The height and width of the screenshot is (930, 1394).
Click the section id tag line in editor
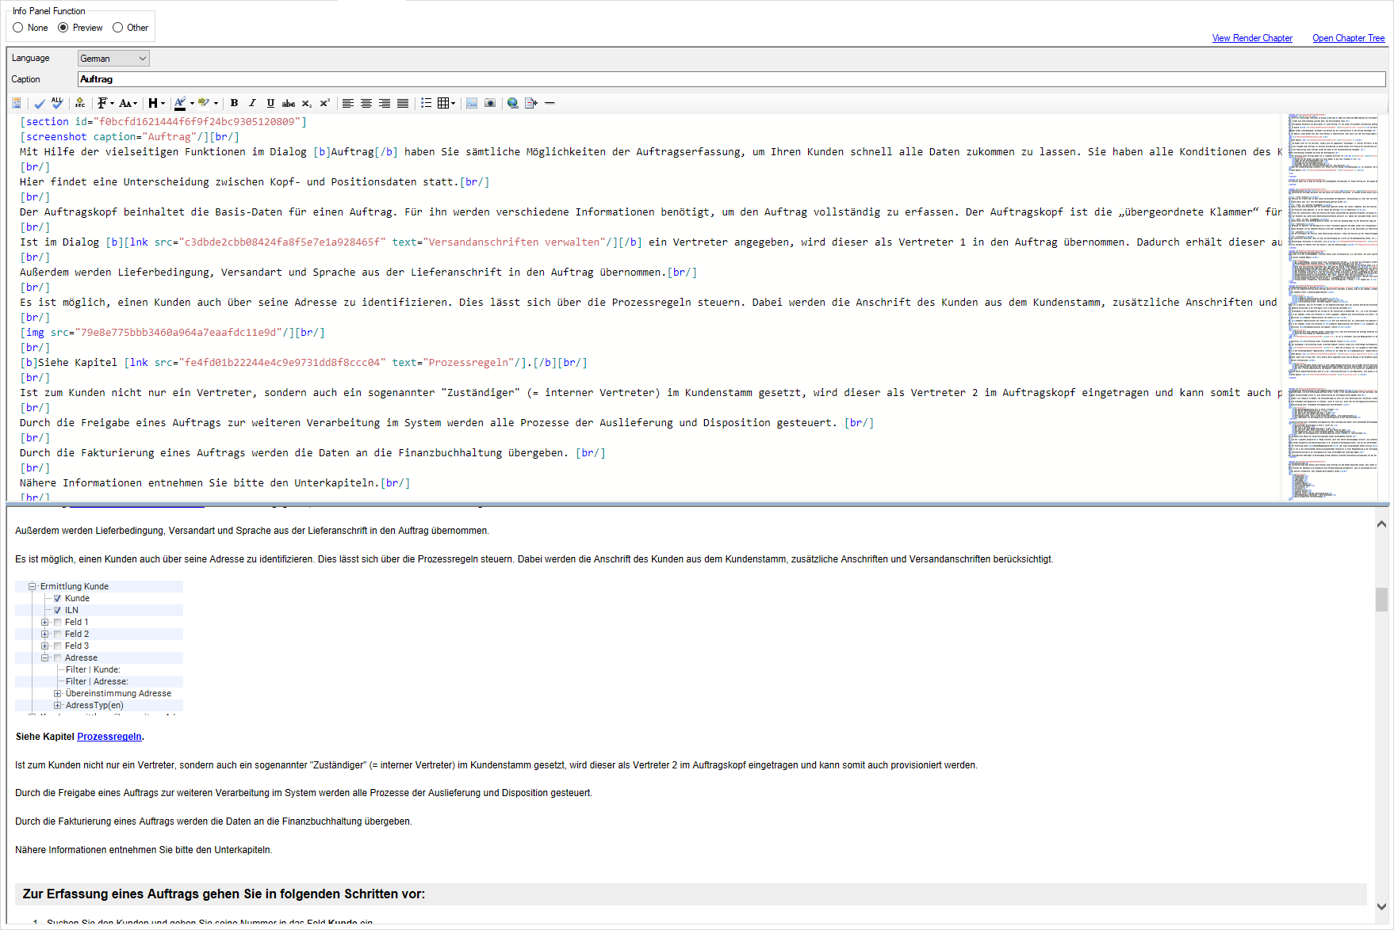pos(163,122)
